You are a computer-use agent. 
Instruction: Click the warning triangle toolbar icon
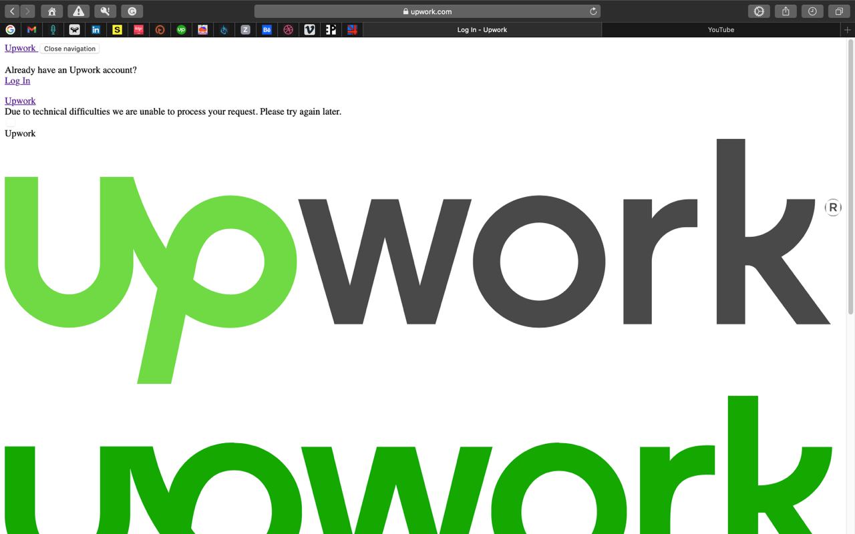click(78, 11)
